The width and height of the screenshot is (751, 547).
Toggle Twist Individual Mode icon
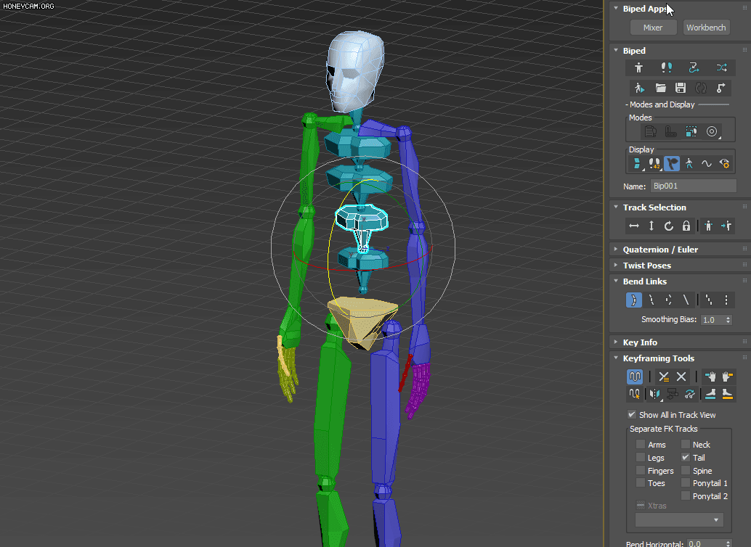[669, 300]
